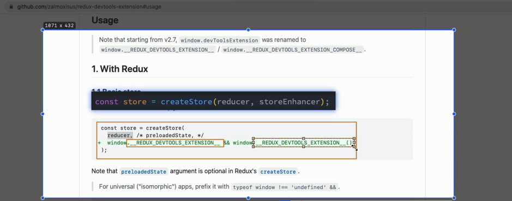
Task: Click the preloadedState inline code in the note
Action: [x=144, y=172]
